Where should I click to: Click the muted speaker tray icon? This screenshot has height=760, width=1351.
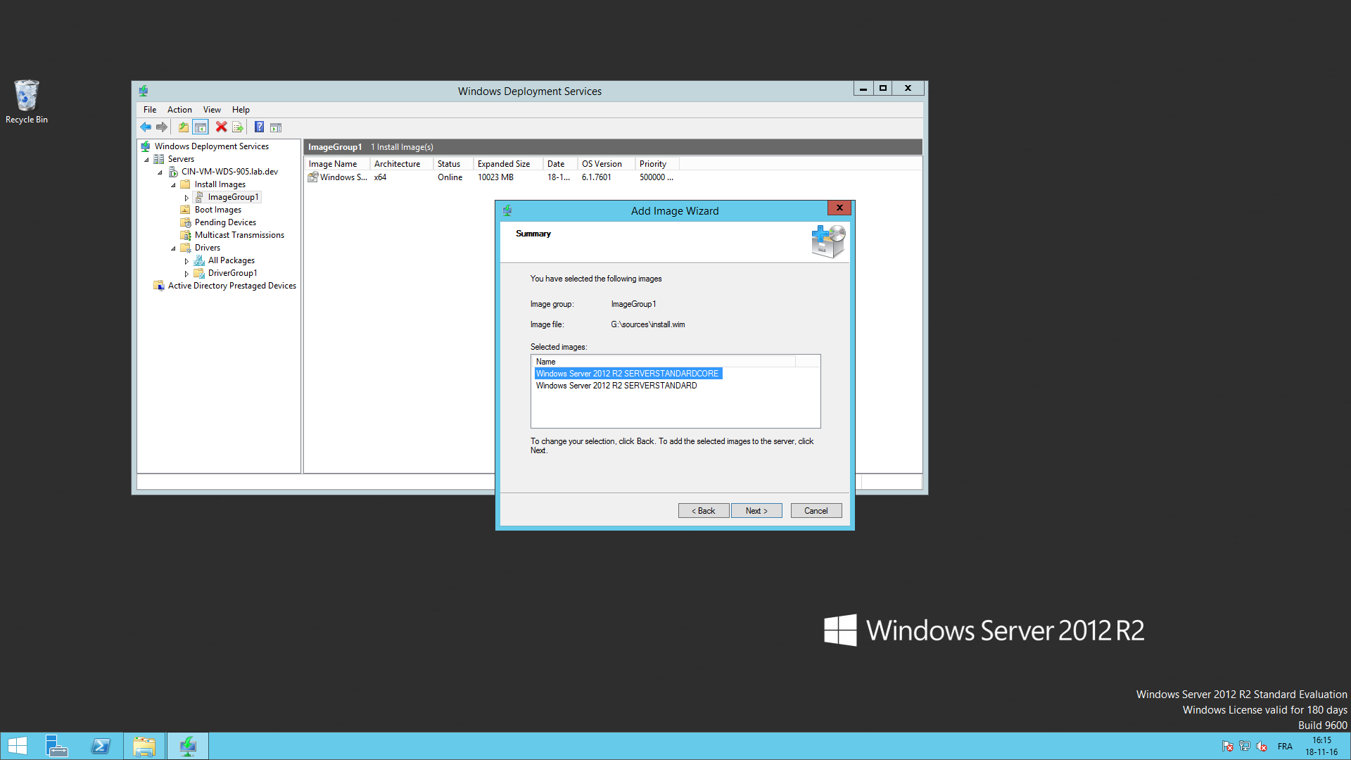[1262, 747]
